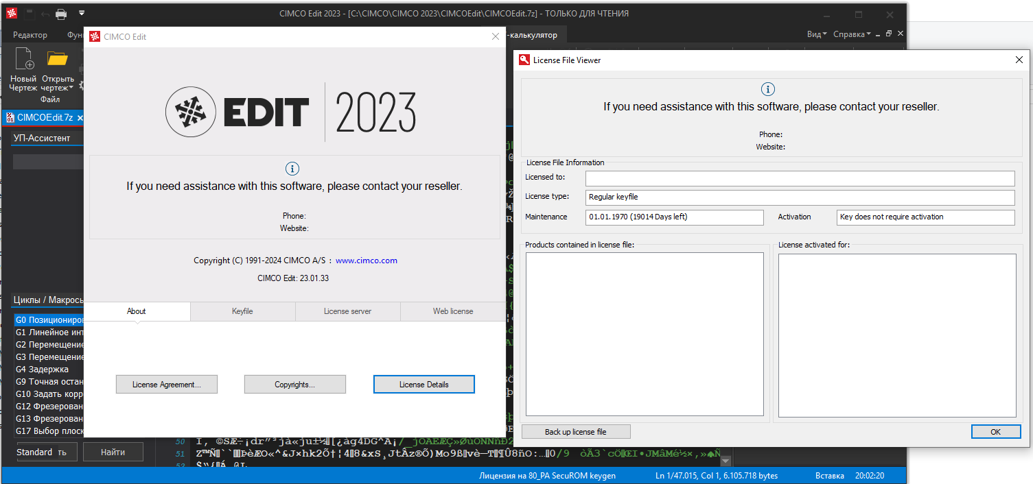Click the Найти button
The image size is (1033, 484).
[113, 452]
